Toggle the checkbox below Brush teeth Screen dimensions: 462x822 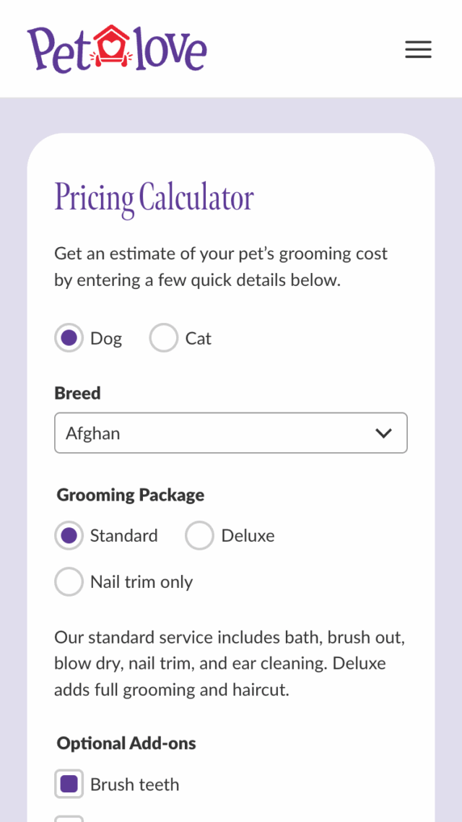(69, 819)
